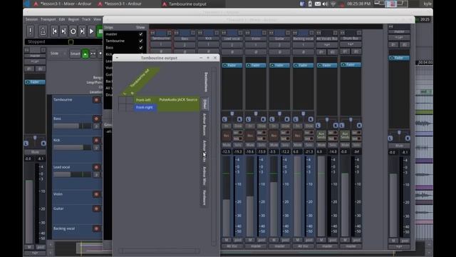Image resolution: width=456 pixels, height=257 pixels.
Task: Click Aux Sends button on All Vocals Bus strip
Action: click(321, 136)
